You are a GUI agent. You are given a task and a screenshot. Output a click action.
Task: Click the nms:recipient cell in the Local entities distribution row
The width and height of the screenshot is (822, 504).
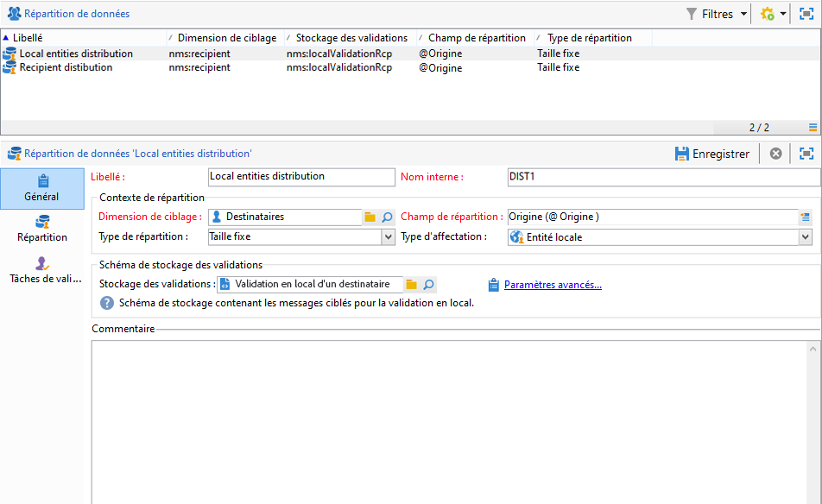199,54
